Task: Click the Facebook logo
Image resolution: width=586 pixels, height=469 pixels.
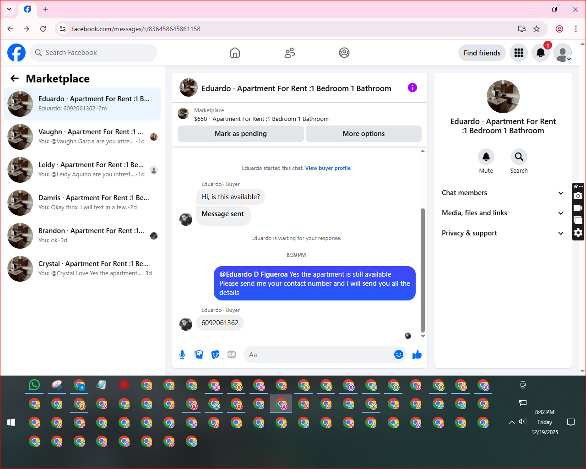Action: click(16, 53)
